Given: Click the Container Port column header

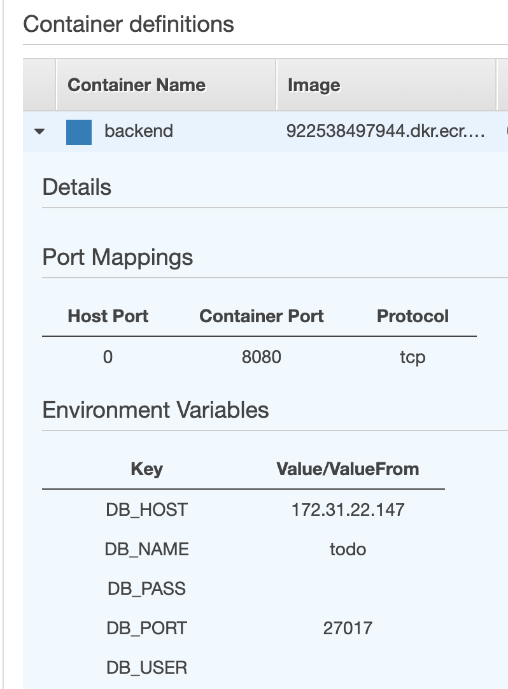Looking at the screenshot, I should 261,316.
